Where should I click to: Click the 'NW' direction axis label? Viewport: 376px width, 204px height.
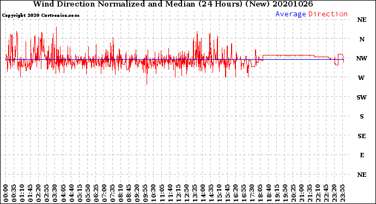(362, 58)
